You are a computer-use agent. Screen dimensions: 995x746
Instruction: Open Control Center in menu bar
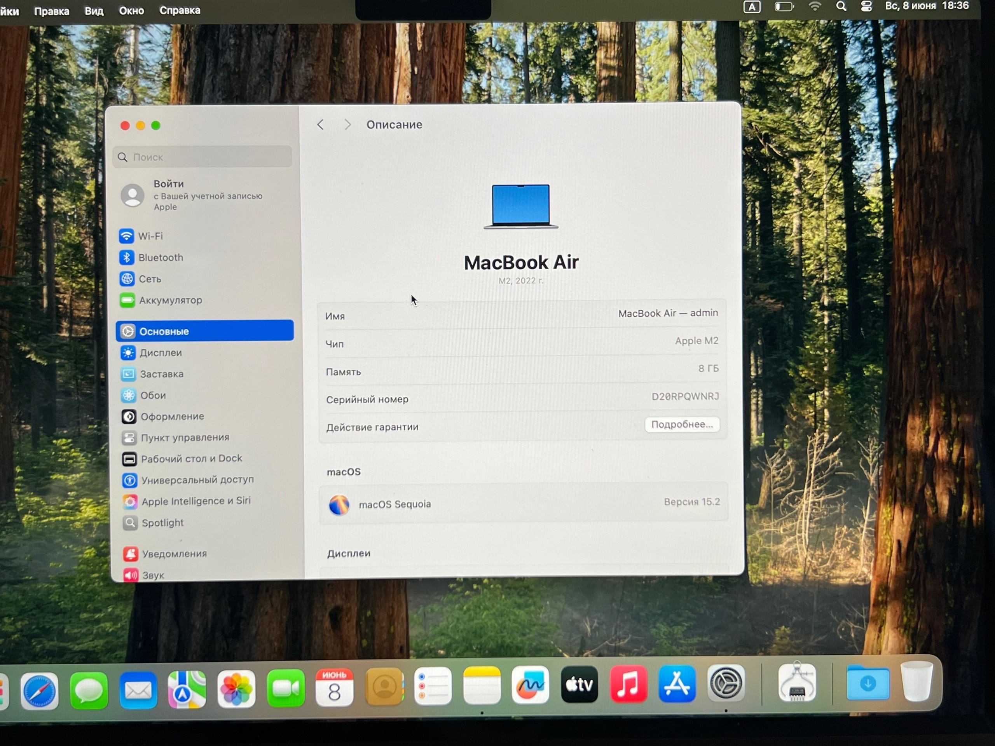[866, 6]
